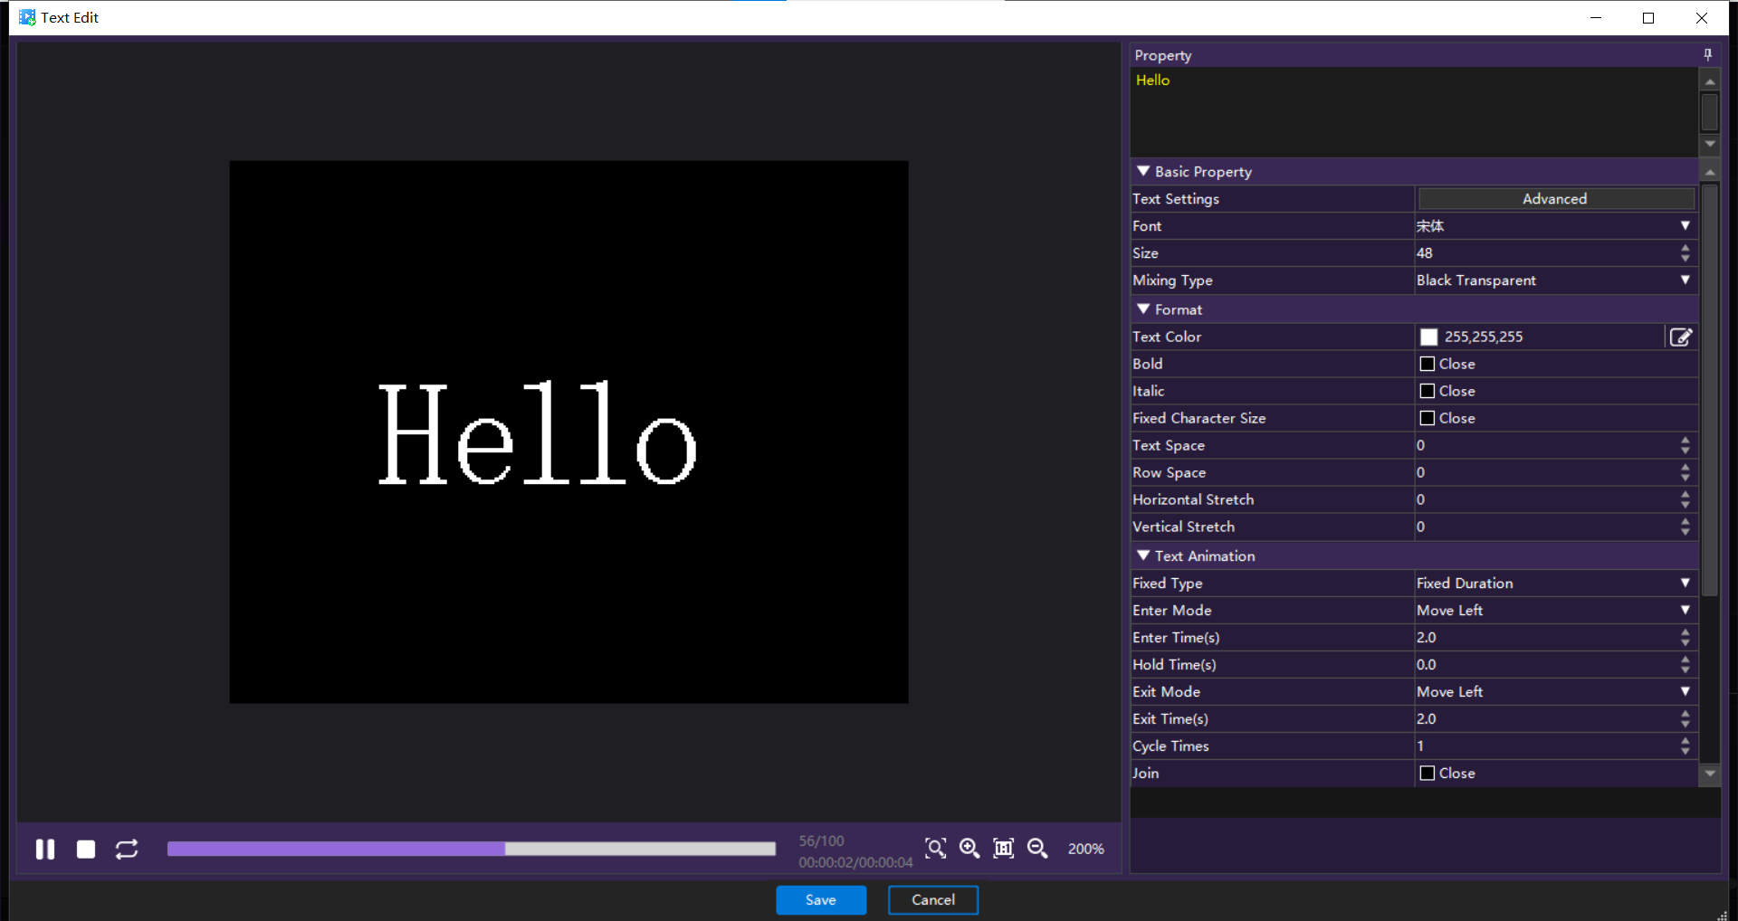
Task: Click the 200% zoom level text
Action: (1085, 849)
